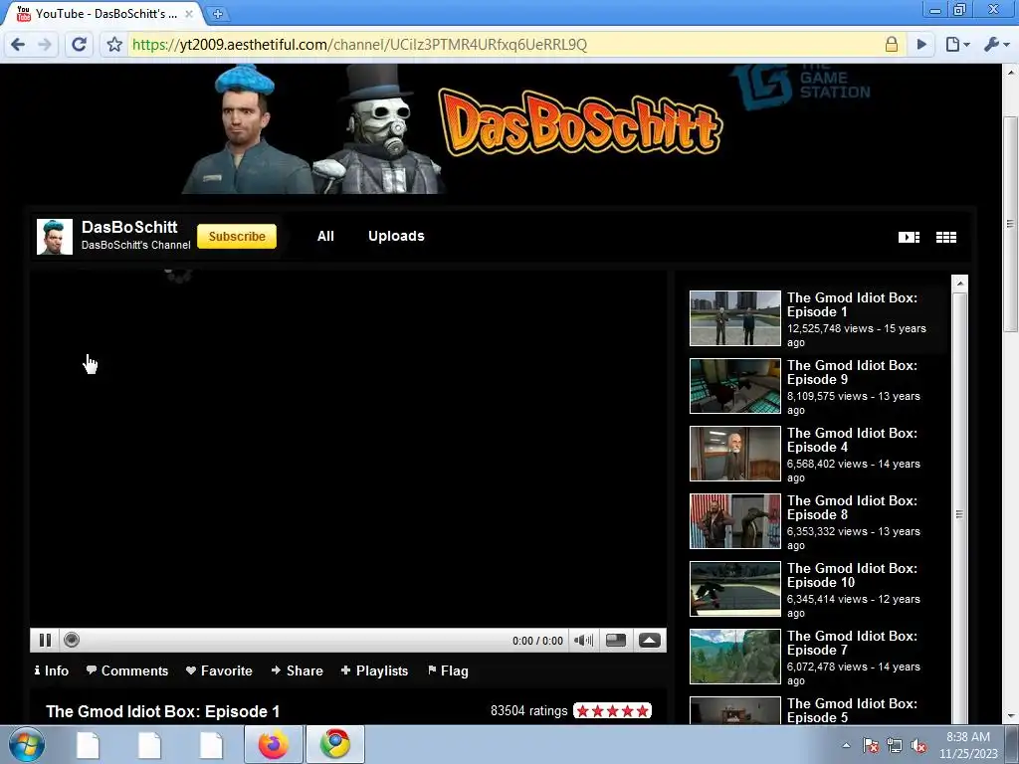Show hidden system tray icons arrow
This screenshot has width=1019, height=764.
pos(846,745)
